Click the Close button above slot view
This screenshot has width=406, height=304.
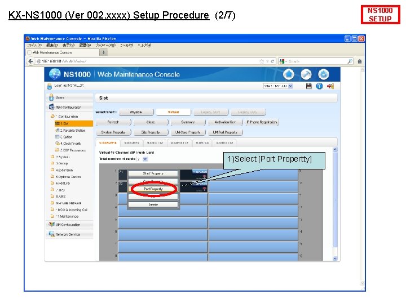[x=151, y=122]
